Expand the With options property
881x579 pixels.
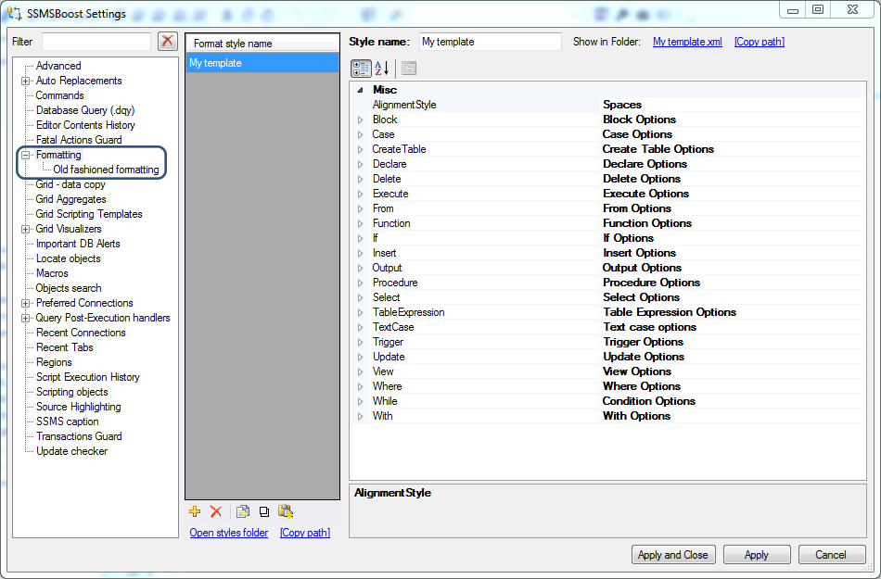click(x=360, y=416)
